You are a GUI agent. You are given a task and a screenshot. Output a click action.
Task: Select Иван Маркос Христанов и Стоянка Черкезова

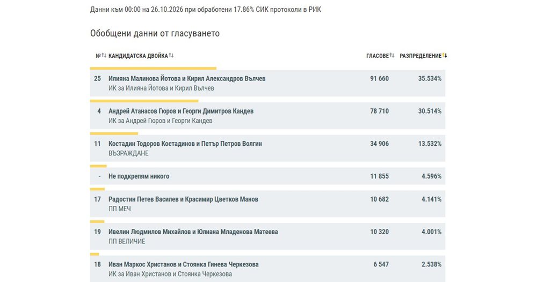(184, 264)
